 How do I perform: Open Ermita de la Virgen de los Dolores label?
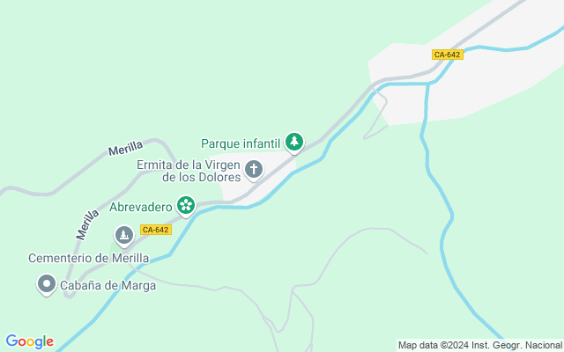click(189, 171)
